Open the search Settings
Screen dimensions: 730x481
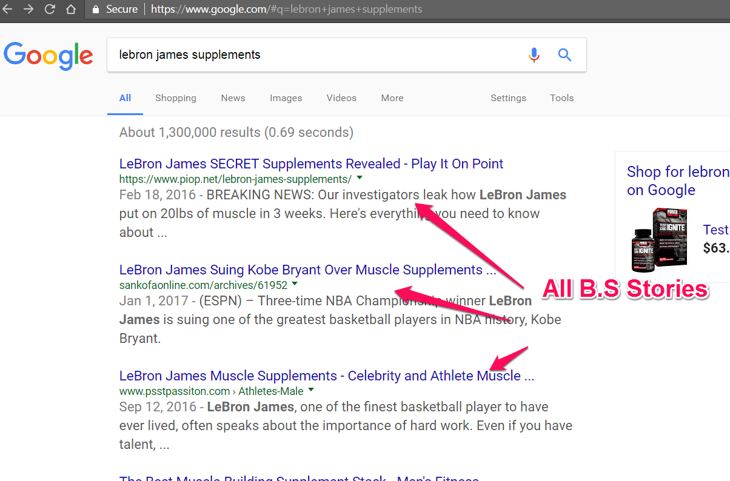pos(508,98)
